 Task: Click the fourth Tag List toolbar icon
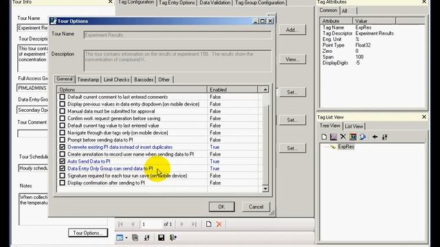tap(353, 137)
